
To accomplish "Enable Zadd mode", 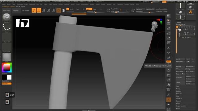I will [x=89, y=9].
